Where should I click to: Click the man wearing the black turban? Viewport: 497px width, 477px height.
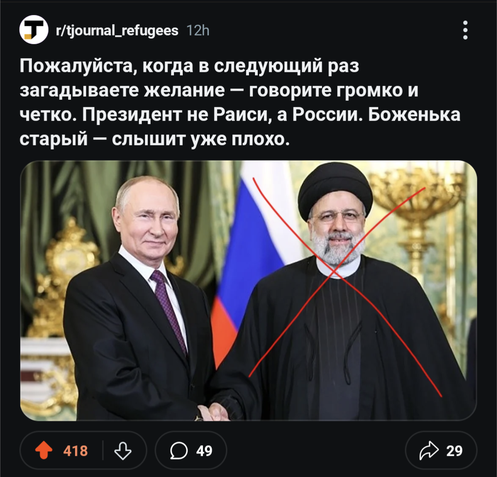[x=341, y=291]
